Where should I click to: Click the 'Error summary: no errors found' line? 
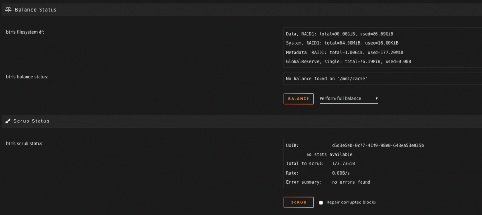point(328,182)
